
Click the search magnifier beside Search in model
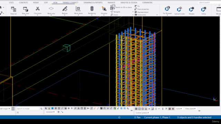click(x=41, y=109)
